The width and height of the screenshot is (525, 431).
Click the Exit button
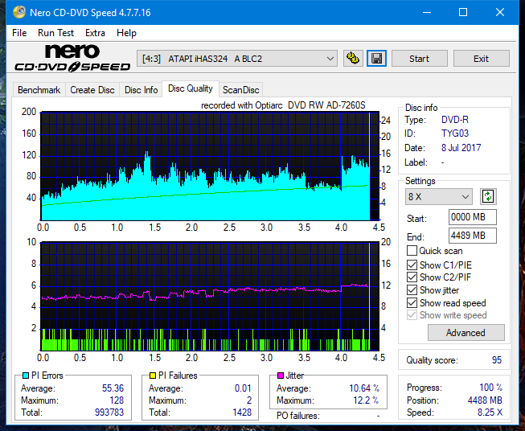481,59
